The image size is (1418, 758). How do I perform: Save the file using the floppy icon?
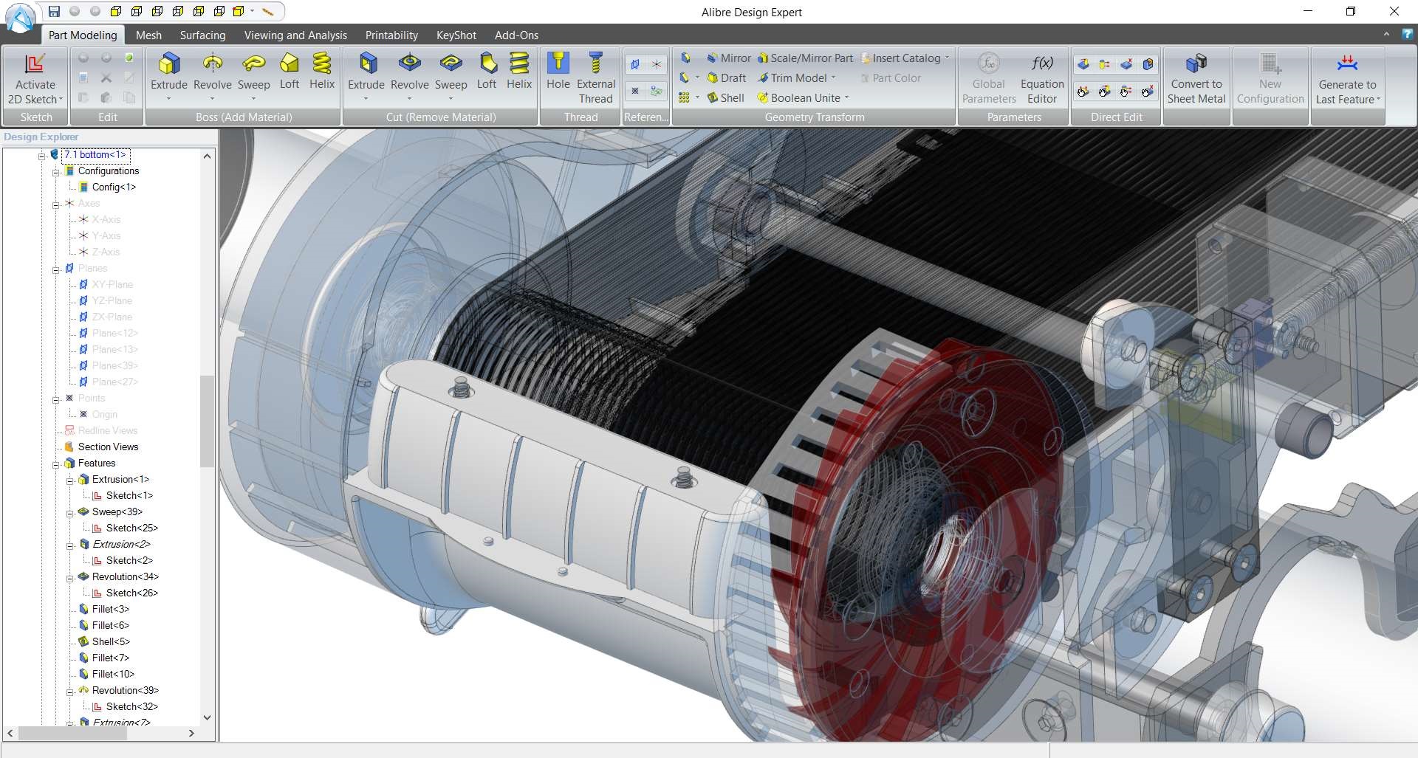point(54,11)
